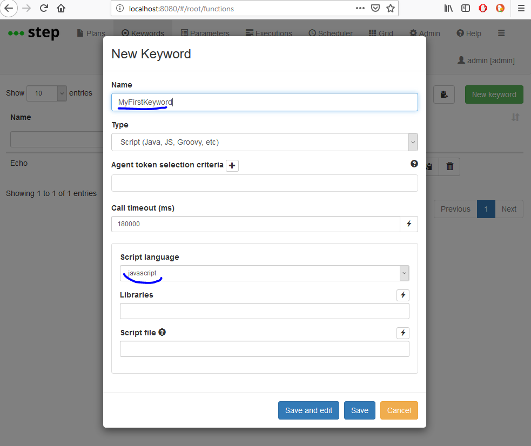Click the browser forward arrow
531x446 pixels.
pyautogui.click(x=26, y=8)
